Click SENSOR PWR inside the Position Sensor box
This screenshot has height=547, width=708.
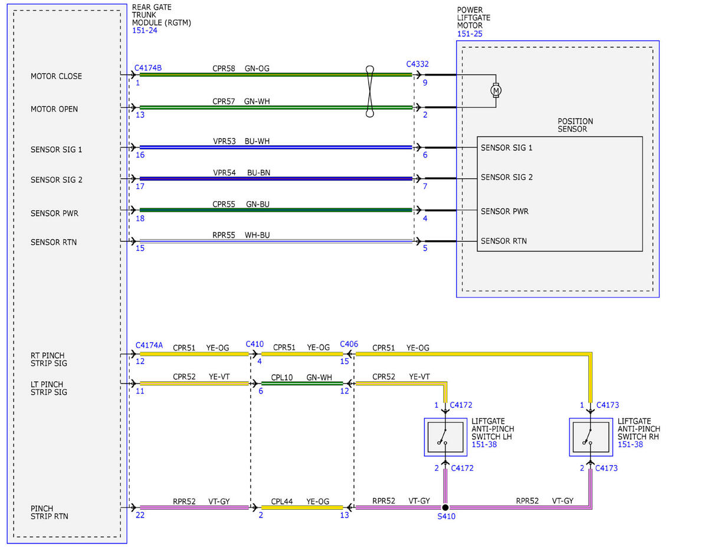504,211
